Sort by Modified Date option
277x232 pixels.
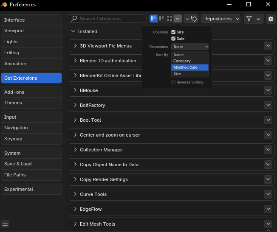(190, 67)
